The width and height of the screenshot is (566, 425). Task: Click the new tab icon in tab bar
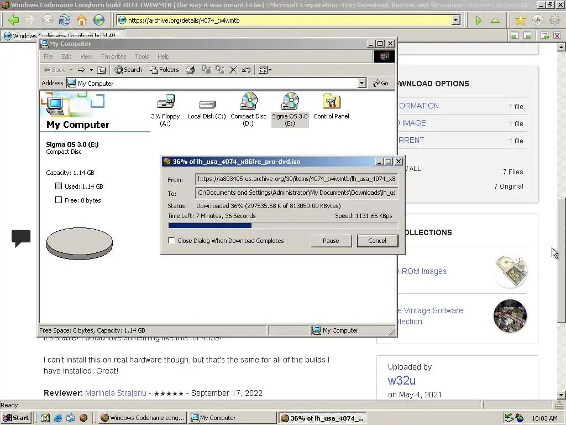pos(544,35)
